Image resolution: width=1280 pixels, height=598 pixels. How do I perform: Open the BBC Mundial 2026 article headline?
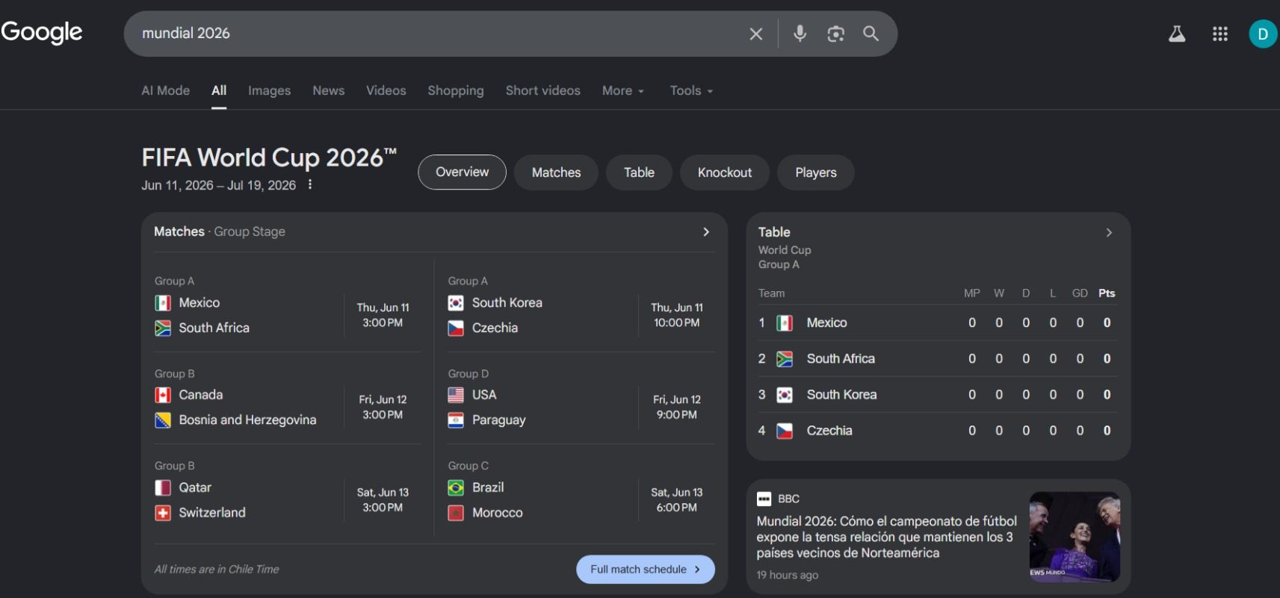click(886, 537)
